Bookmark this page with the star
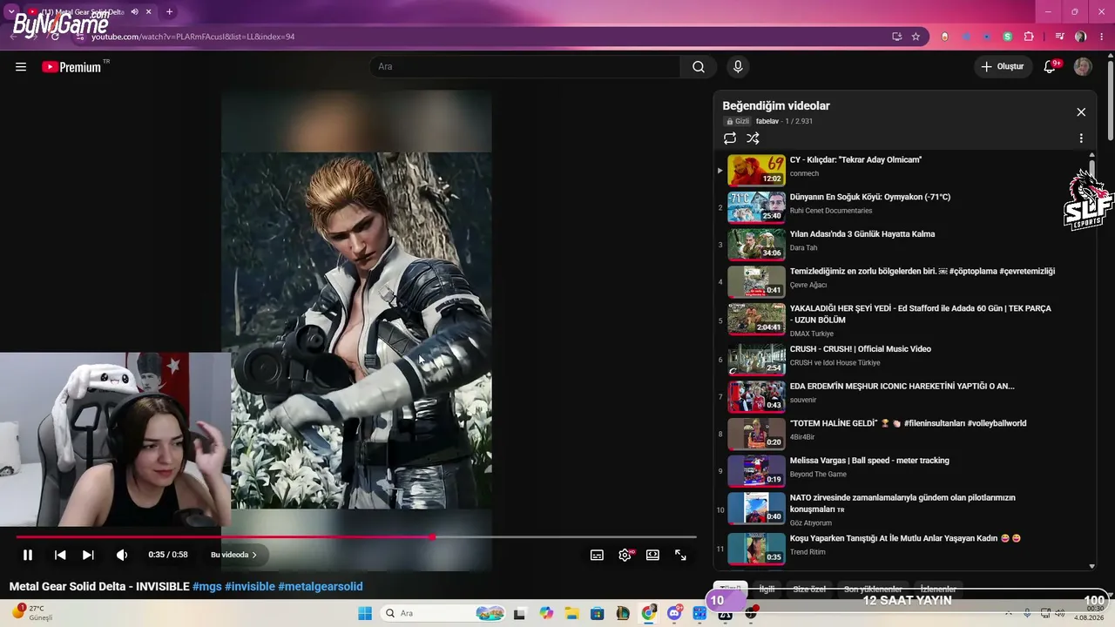The width and height of the screenshot is (1115, 627). coord(916,37)
